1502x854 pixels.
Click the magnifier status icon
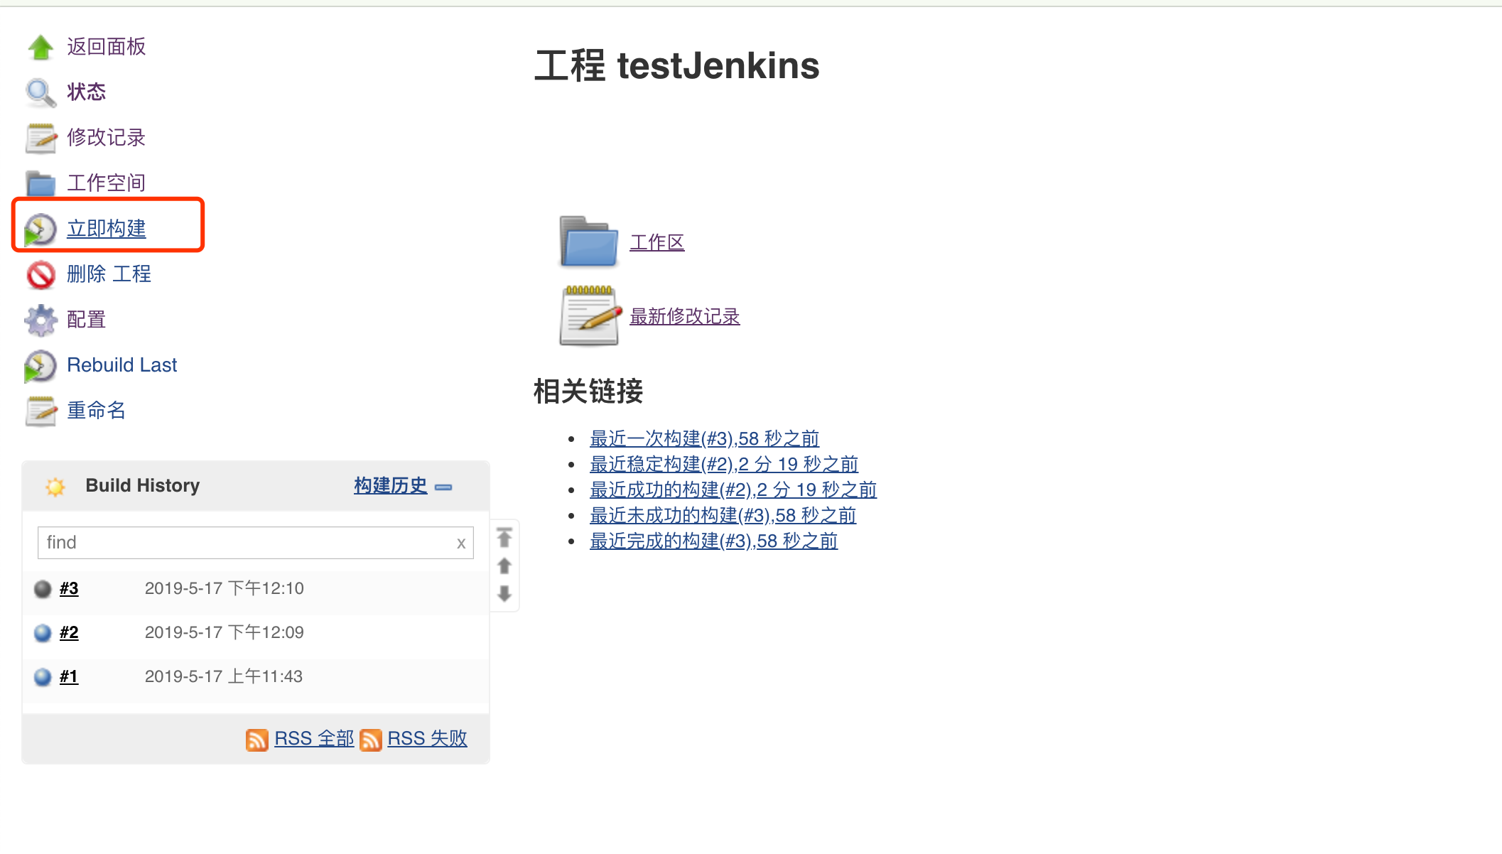coord(40,93)
